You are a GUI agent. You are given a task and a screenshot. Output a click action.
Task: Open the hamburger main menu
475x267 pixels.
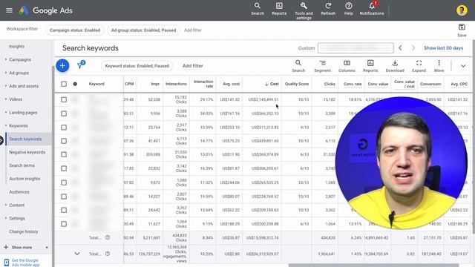click(x=9, y=10)
